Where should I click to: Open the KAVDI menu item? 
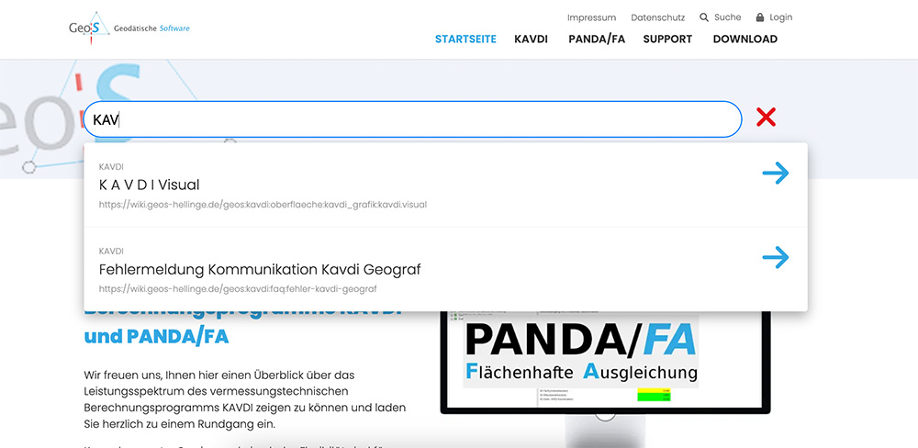531,39
